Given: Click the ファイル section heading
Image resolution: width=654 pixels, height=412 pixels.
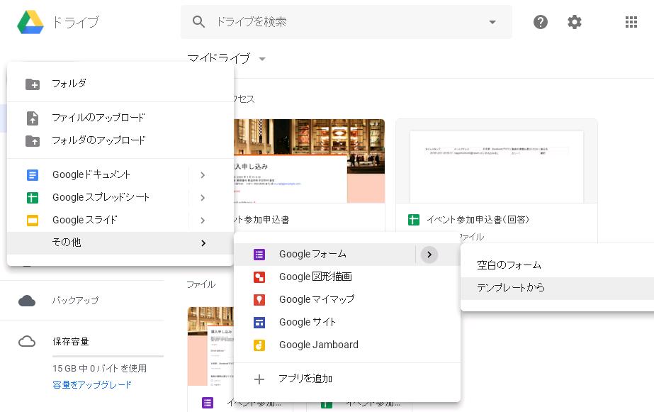Looking at the screenshot, I should tap(201, 284).
